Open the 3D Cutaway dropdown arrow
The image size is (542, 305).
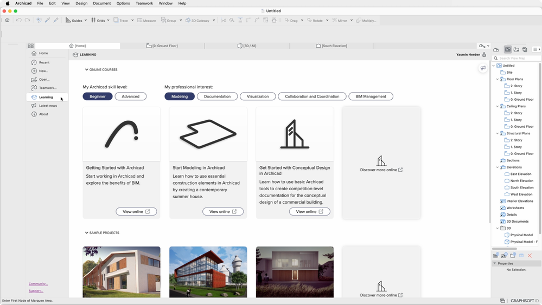[x=214, y=20]
